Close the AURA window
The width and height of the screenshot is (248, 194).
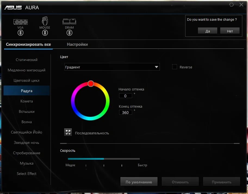pyautogui.click(x=241, y=5)
